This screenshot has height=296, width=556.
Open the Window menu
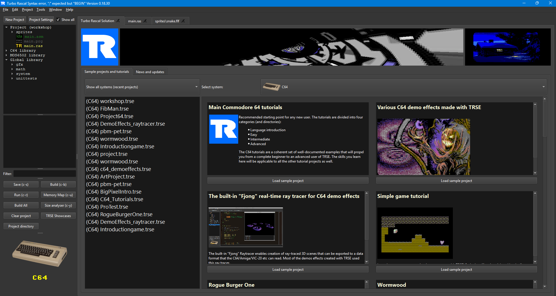pos(55,10)
